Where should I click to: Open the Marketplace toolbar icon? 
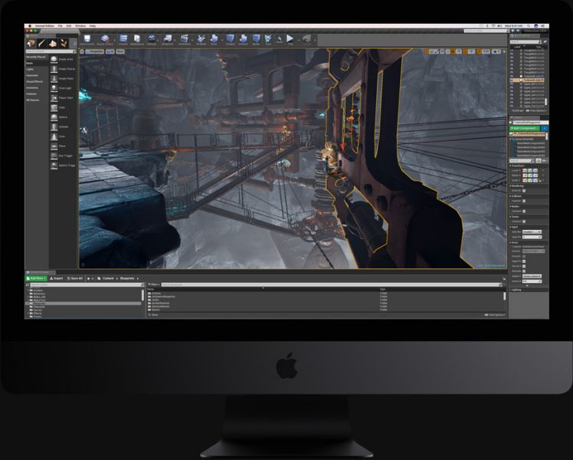137,39
